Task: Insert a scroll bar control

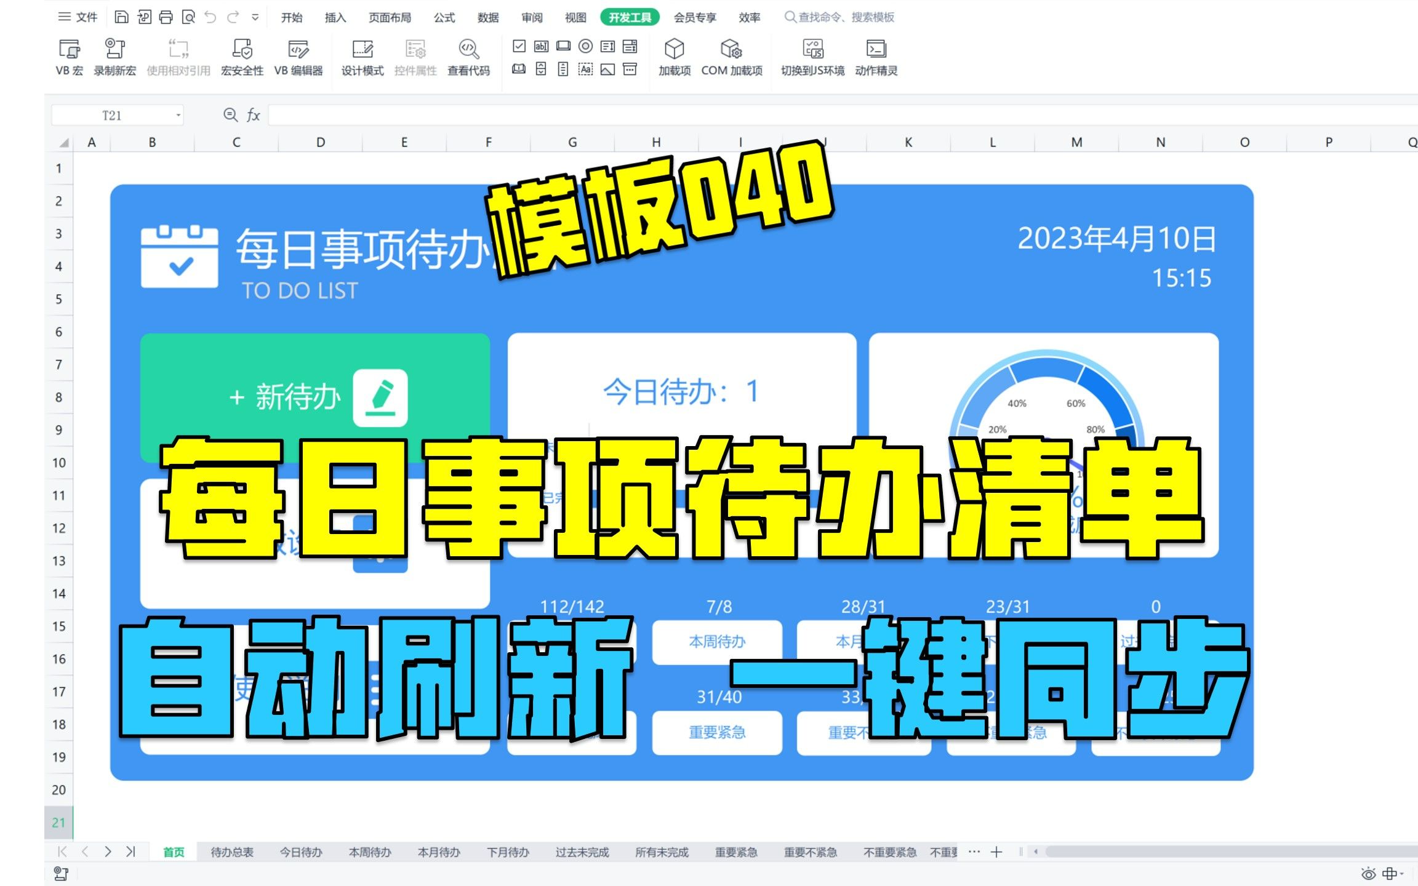Action: 563,69
